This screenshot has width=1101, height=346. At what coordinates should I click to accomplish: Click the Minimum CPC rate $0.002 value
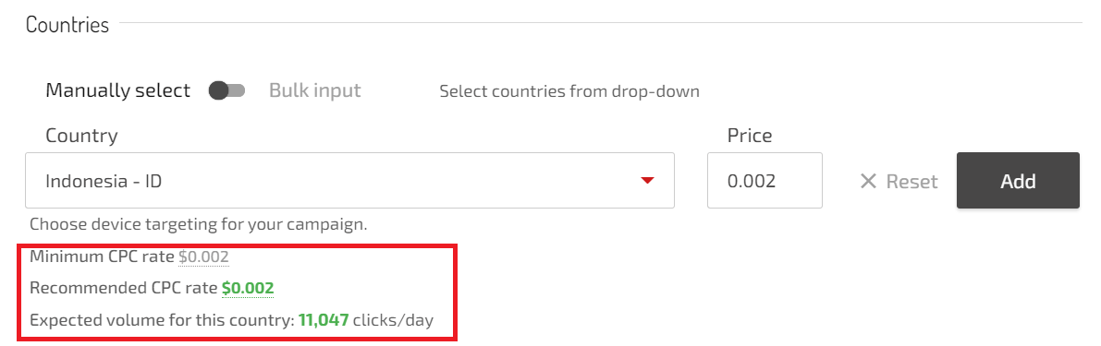click(x=203, y=257)
